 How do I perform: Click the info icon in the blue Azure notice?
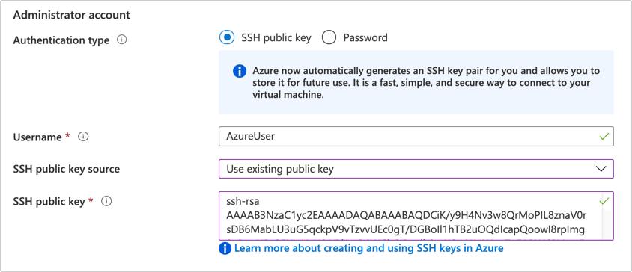240,72
